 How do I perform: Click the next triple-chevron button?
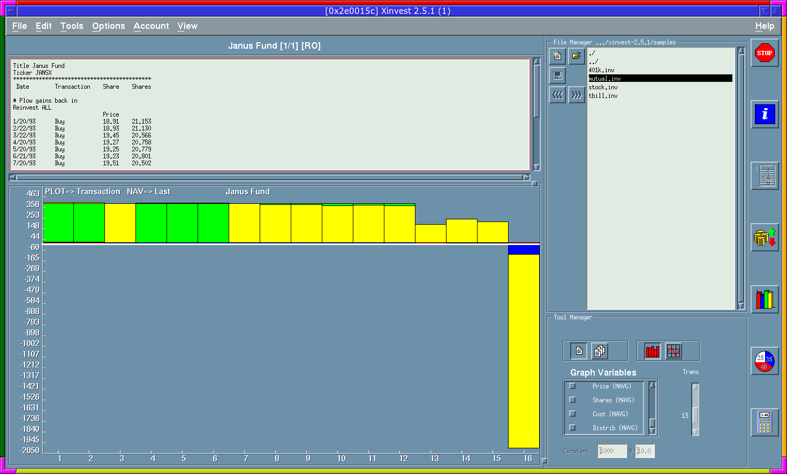click(577, 95)
